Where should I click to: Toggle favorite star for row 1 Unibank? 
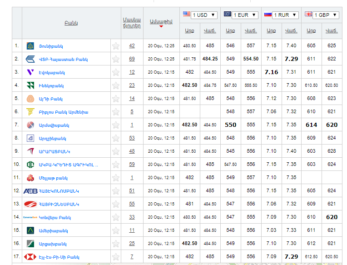116,46
